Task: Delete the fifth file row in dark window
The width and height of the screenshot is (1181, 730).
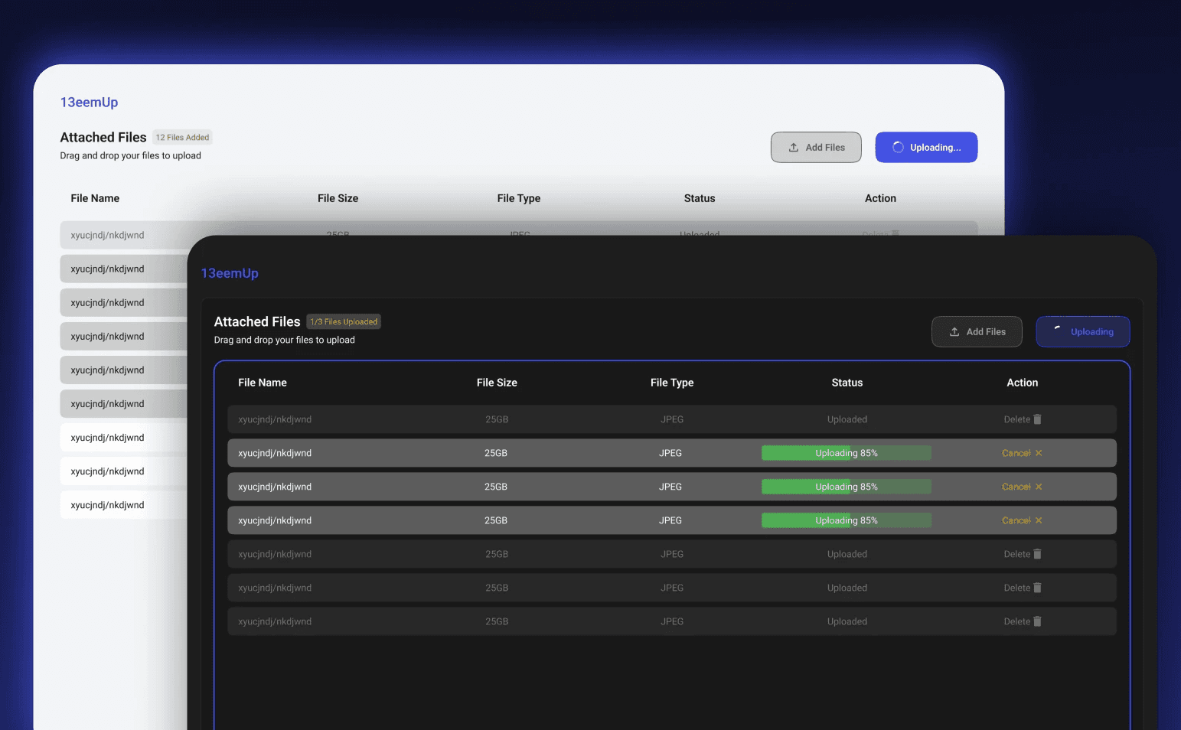Action: point(1023,554)
